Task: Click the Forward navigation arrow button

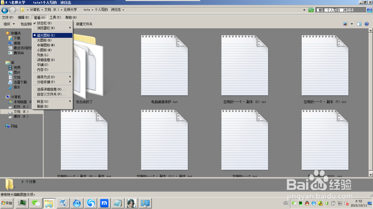Action: coord(12,10)
